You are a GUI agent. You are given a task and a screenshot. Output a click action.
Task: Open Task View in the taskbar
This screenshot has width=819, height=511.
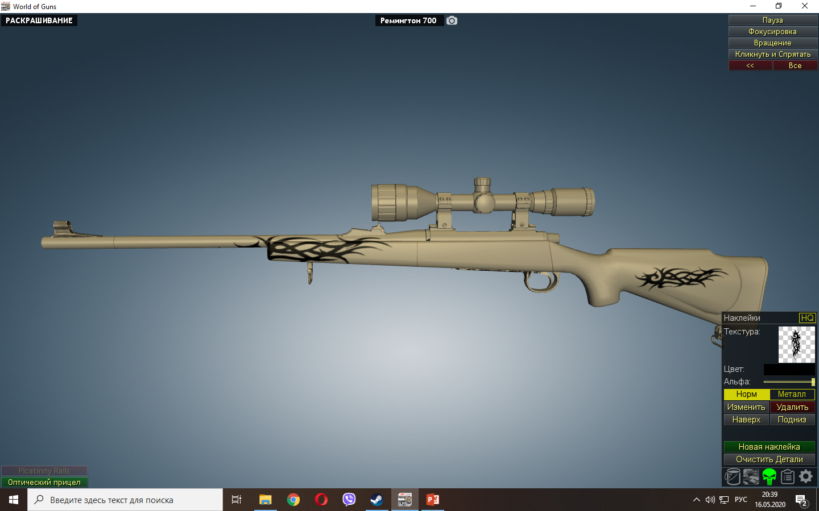click(x=237, y=500)
